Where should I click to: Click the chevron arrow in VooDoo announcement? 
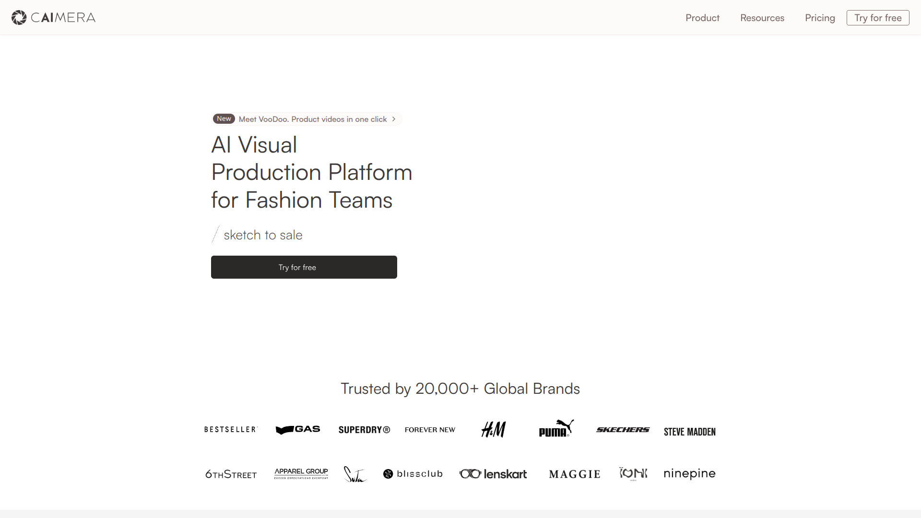[394, 119]
